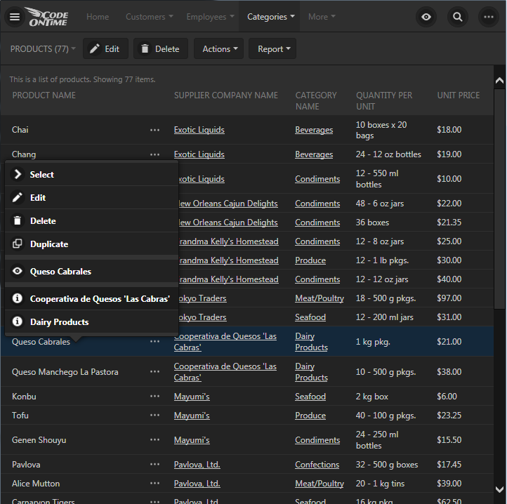The width and height of the screenshot is (507, 504).
Task: Click the scroll-up arrow of the list
Action: pyautogui.click(x=499, y=81)
